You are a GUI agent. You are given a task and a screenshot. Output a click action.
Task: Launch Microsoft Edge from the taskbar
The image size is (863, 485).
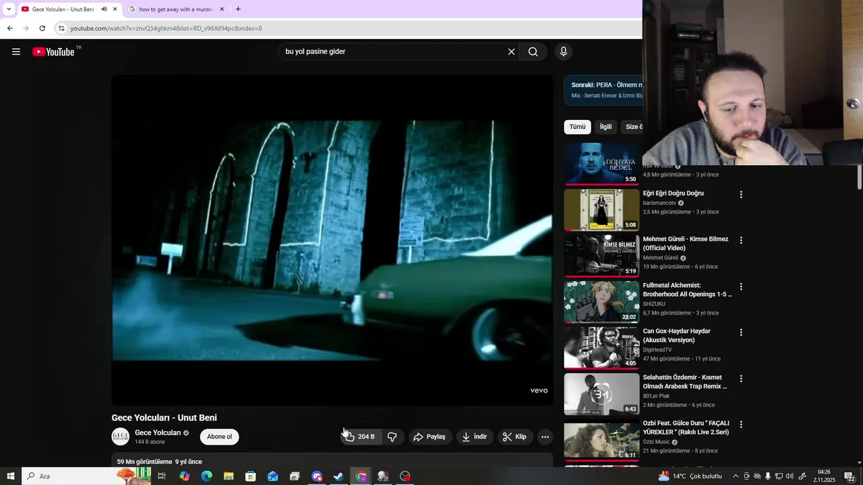206,476
